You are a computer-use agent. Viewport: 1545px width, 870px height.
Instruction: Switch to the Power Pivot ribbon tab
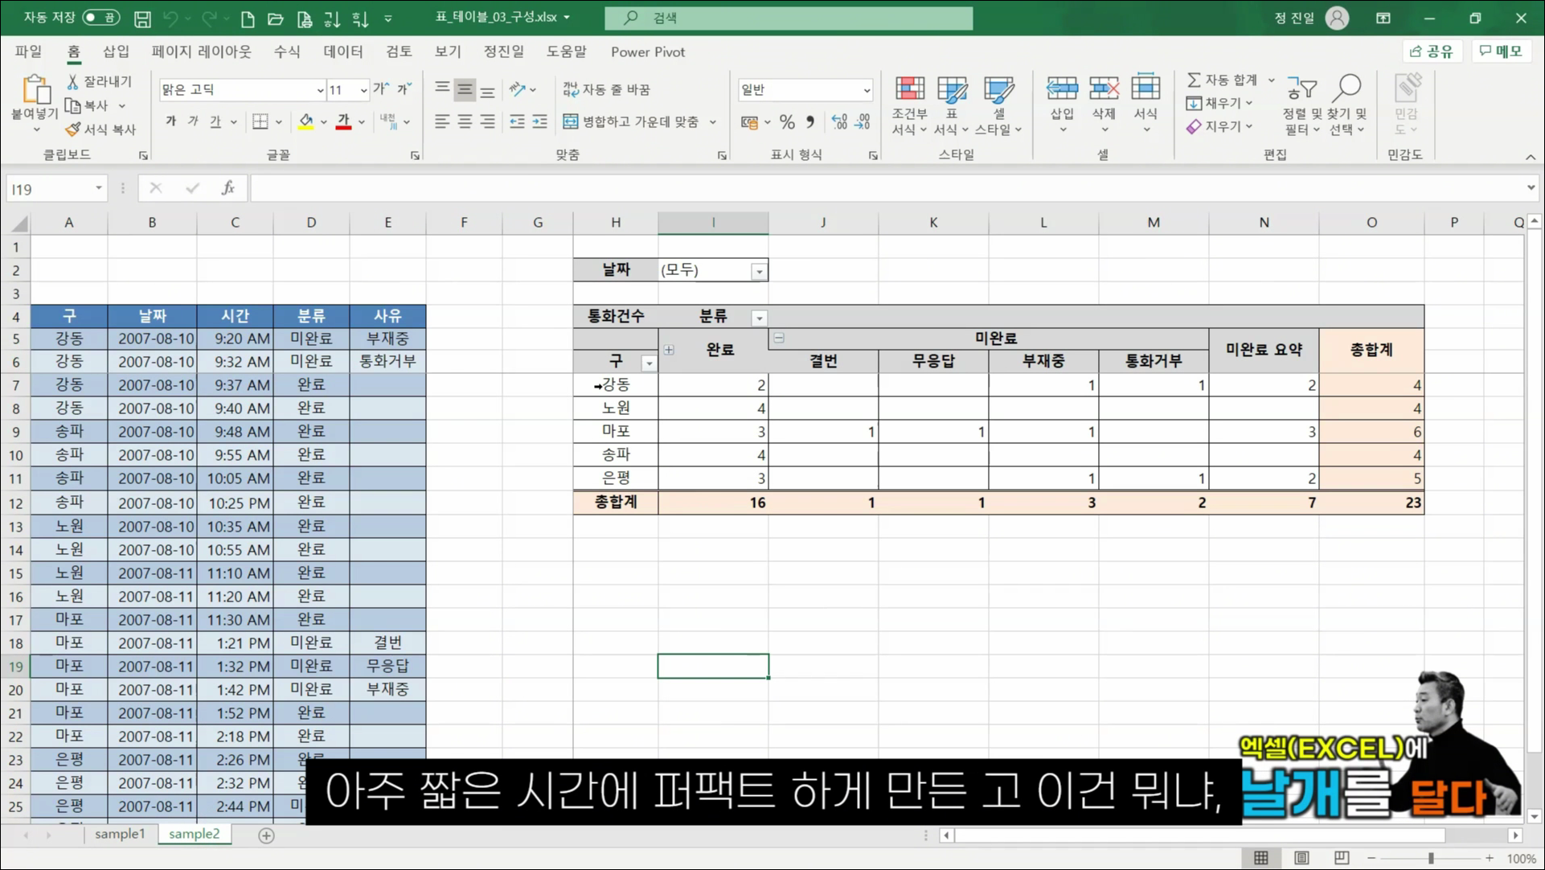click(647, 51)
